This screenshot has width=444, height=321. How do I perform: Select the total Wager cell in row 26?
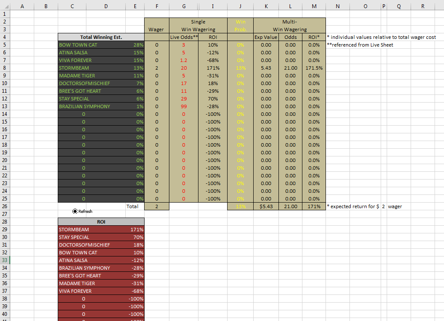[157, 206]
